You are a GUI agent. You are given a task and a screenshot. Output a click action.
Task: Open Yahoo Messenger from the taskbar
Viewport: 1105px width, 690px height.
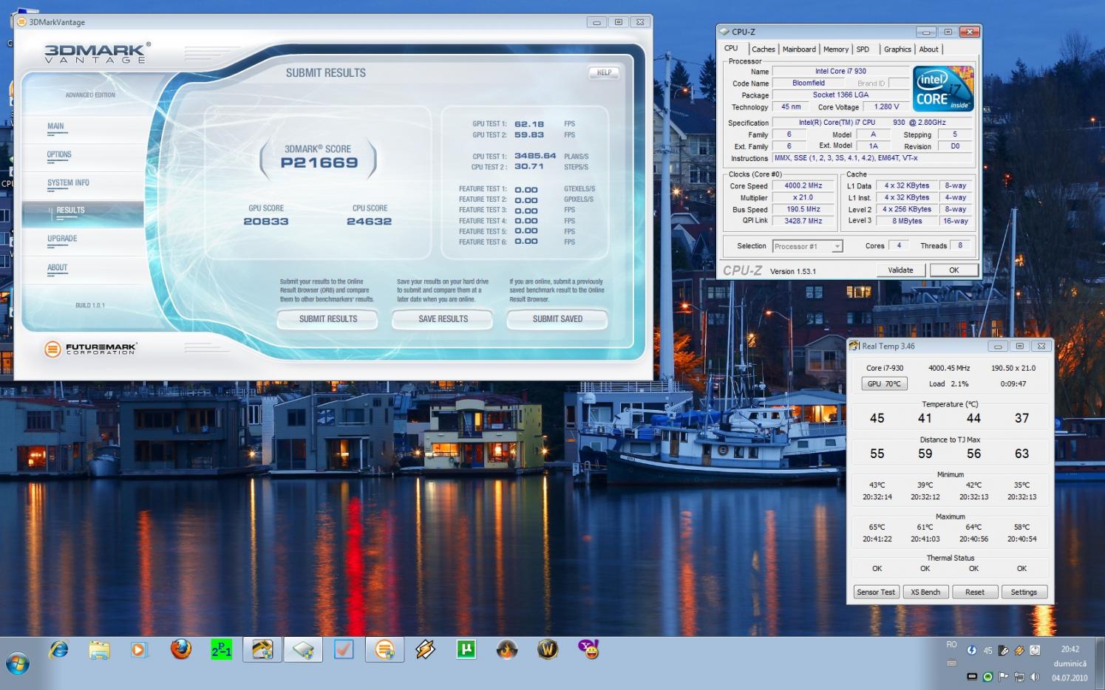point(588,650)
